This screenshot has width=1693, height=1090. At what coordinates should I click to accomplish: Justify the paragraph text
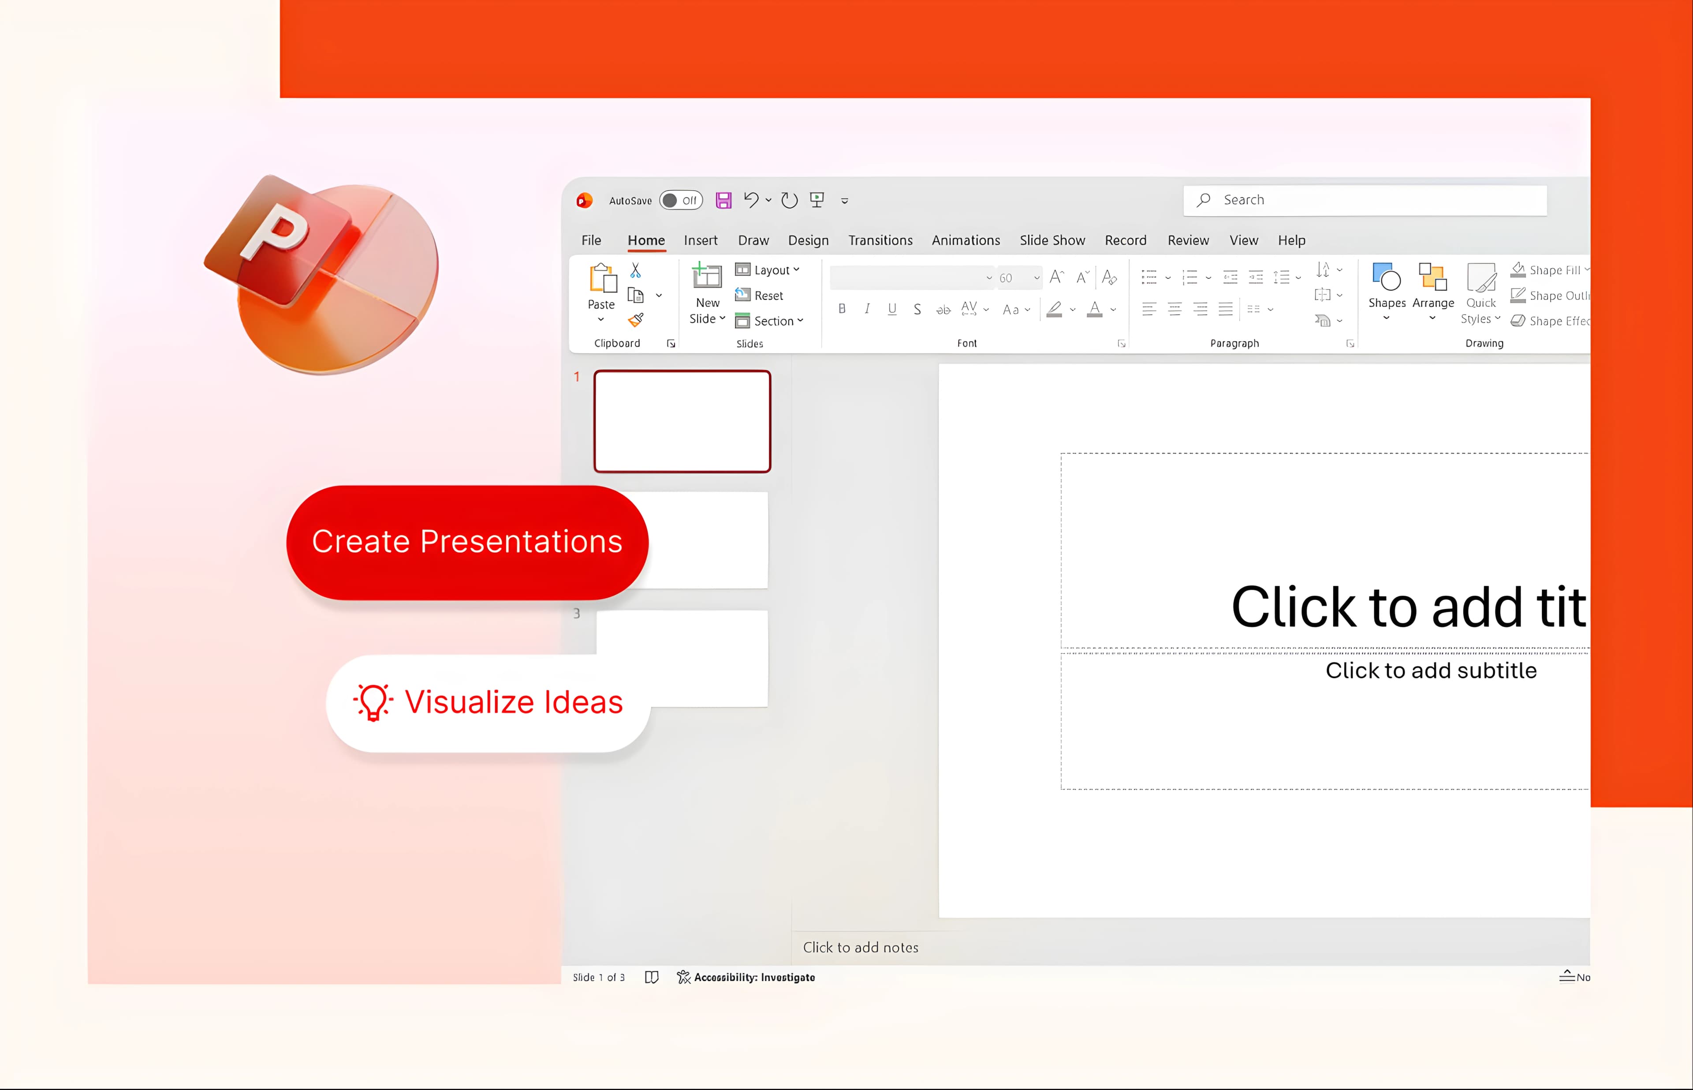[x=1225, y=309]
